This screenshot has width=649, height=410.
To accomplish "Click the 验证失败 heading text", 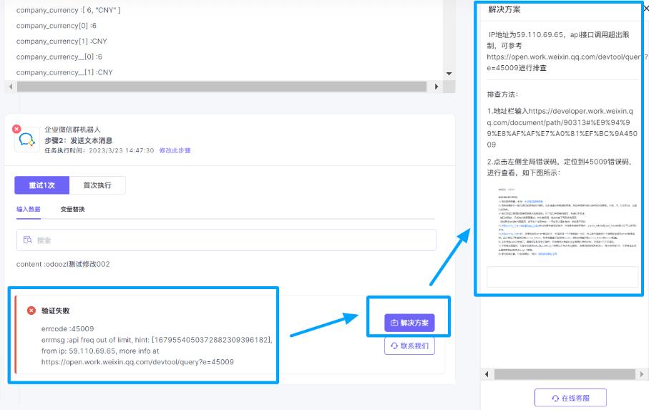I will click(x=56, y=311).
